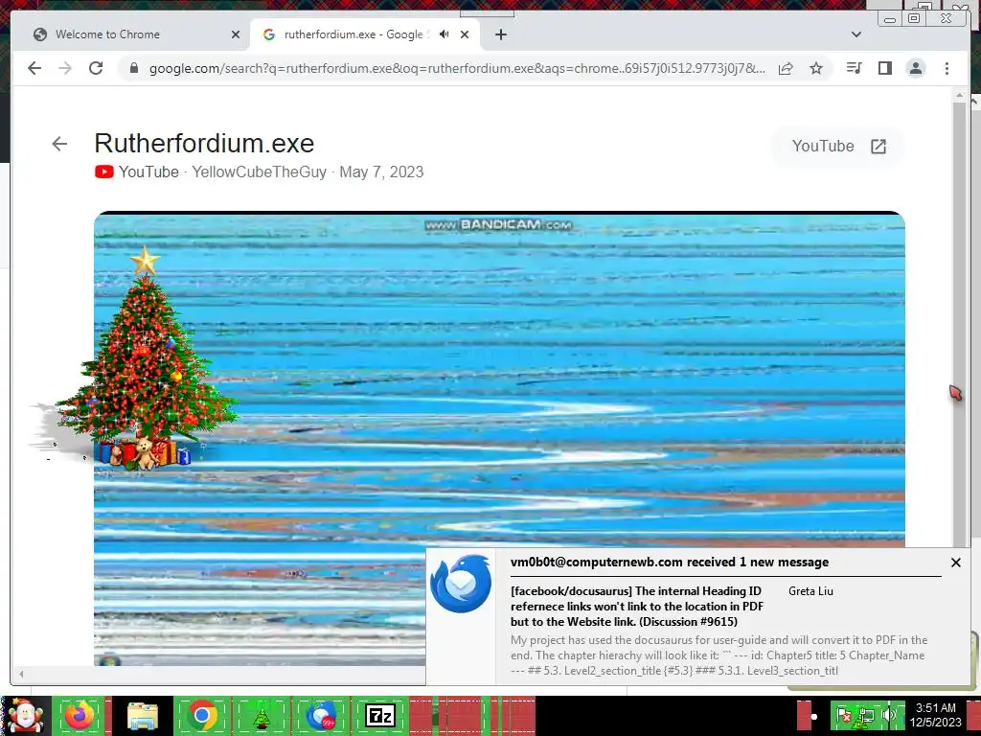Screen dimensions: 981x736
Task: Open taskbar clock showing 3:51 AM
Action: tap(935, 715)
